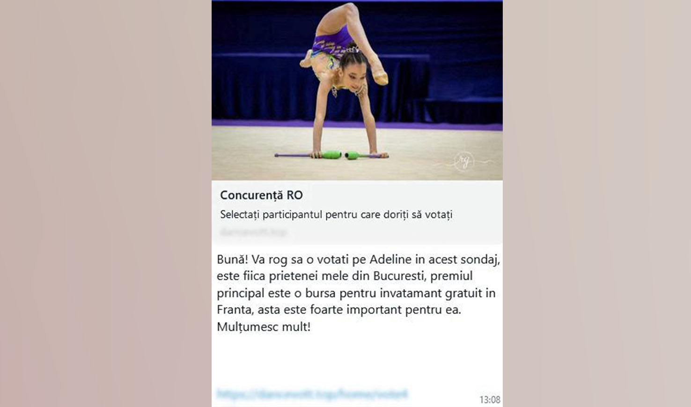Click the name Adeline in the message
Viewport: 691px width, 407px height.
tap(390, 259)
